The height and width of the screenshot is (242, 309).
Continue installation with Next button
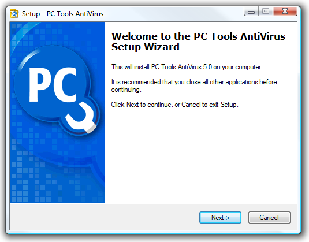[x=220, y=218]
